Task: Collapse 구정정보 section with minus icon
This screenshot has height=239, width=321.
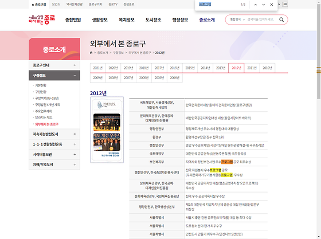Action: [x=75, y=76]
